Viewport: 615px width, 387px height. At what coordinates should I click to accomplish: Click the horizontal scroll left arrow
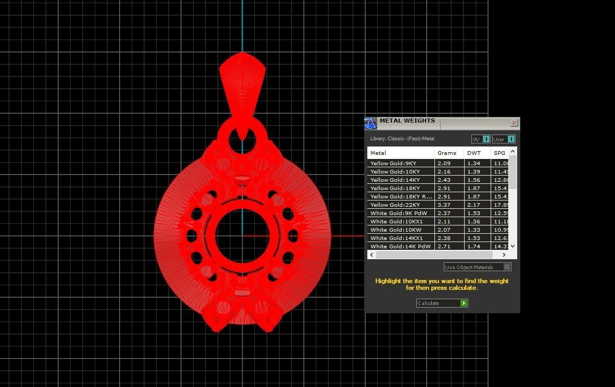(372, 255)
